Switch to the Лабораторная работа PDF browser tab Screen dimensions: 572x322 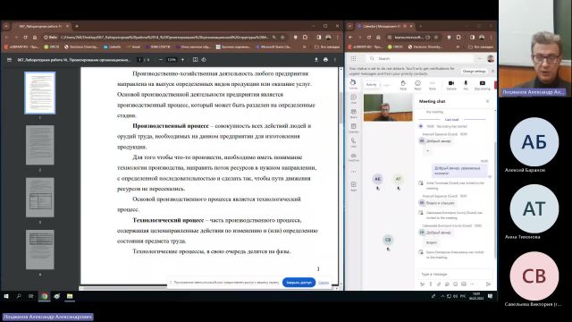click(40, 26)
